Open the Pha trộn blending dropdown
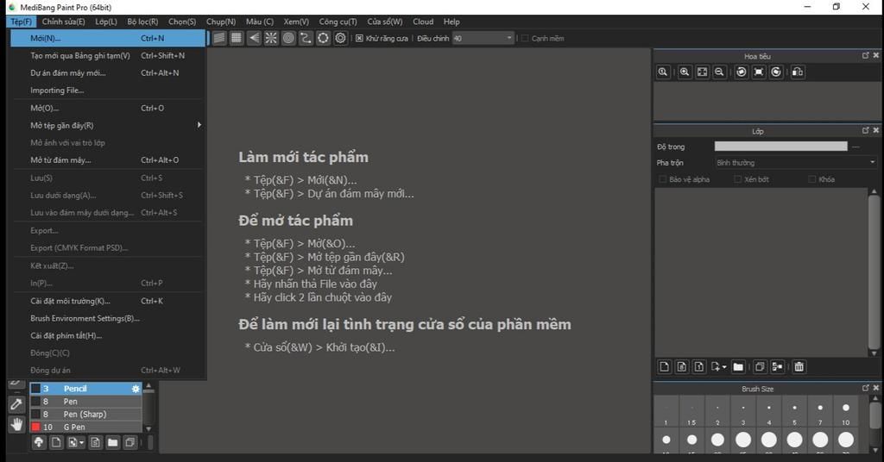 coord(795,163)
